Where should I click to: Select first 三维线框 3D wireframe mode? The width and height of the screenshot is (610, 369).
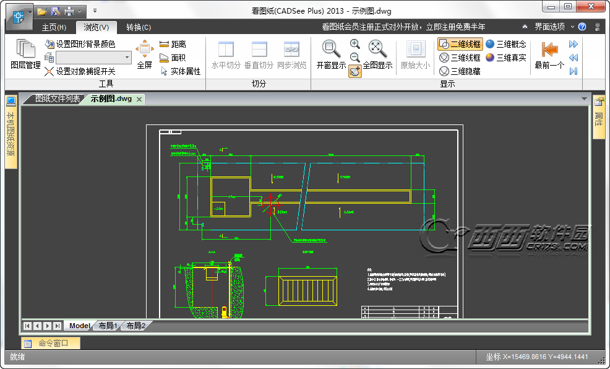460,58
